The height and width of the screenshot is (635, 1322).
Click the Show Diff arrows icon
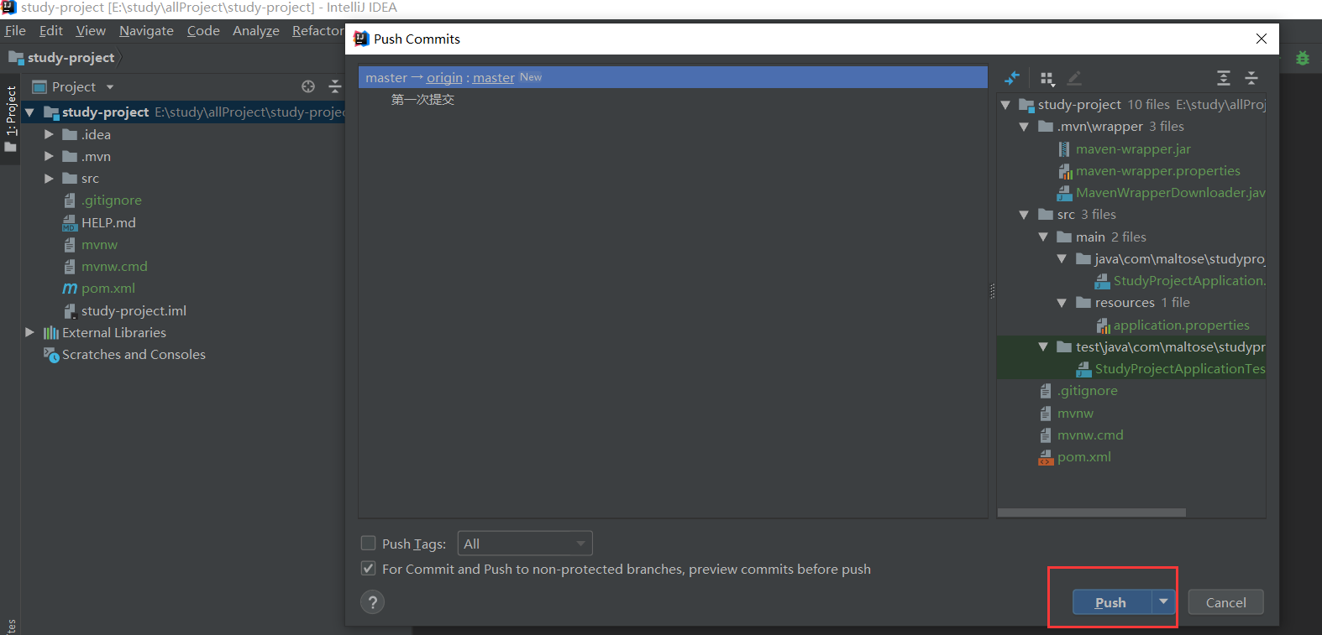coord(1012,78)
